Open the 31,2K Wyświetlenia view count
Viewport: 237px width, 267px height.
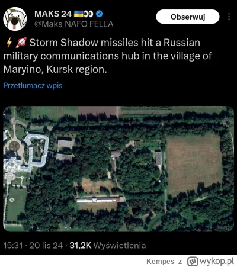(x=108, y=246)
